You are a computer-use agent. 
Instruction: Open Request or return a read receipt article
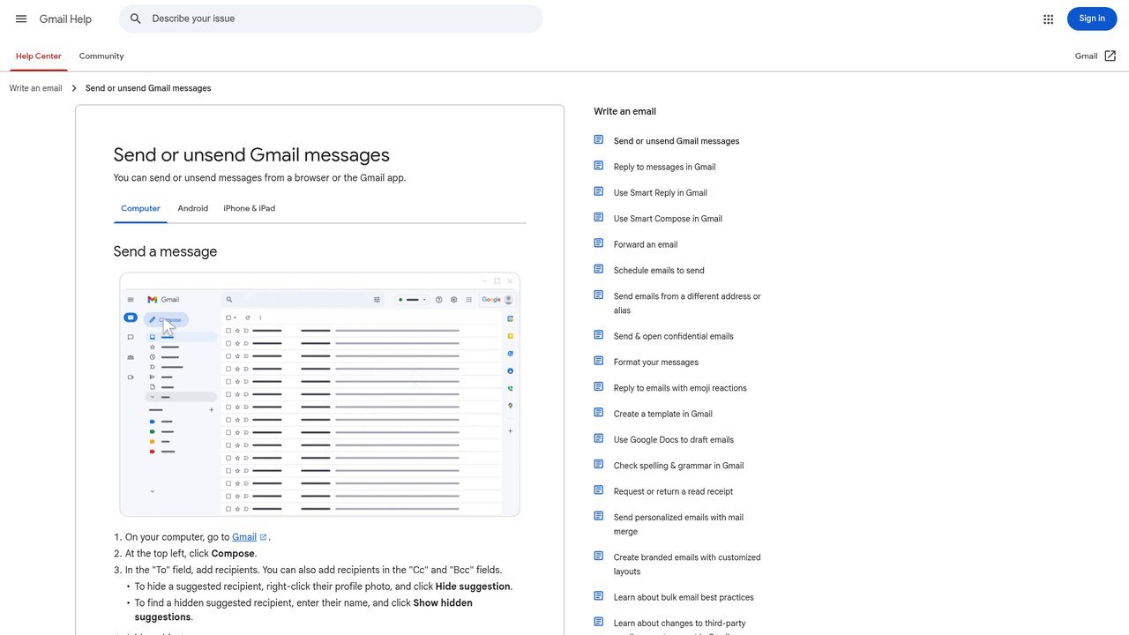pyautogui.click(x=673, y=491)
